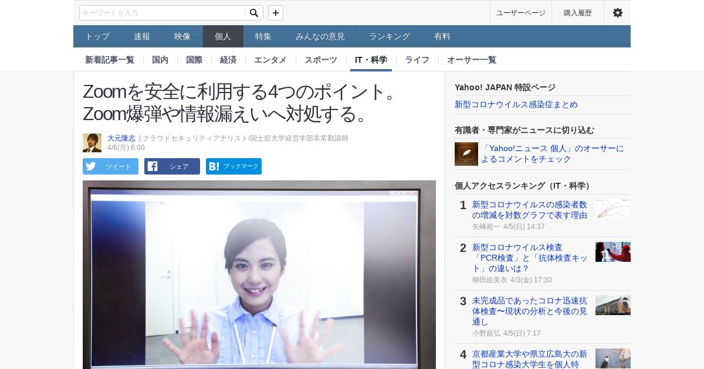Open オーサーによるコメントをチェック link
This screenshot has height=369, width=704.
coord(553,153)
